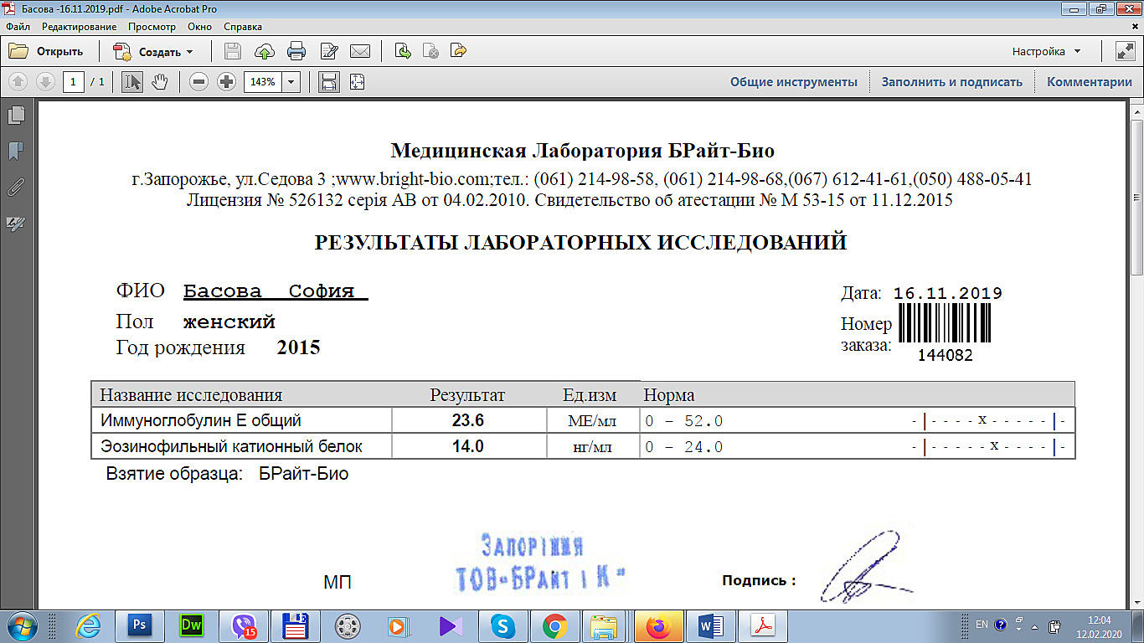
Task: Enable fit-width scrolling page mode
Action: 329,82
